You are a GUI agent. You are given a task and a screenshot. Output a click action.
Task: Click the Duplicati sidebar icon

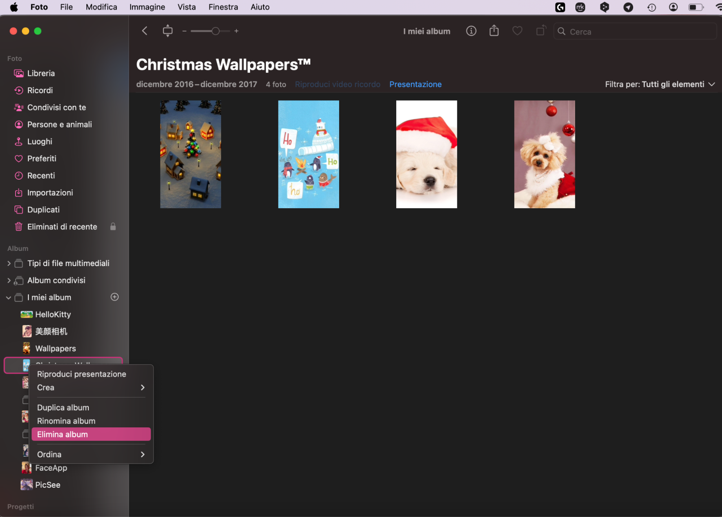(x=19, y=209)
